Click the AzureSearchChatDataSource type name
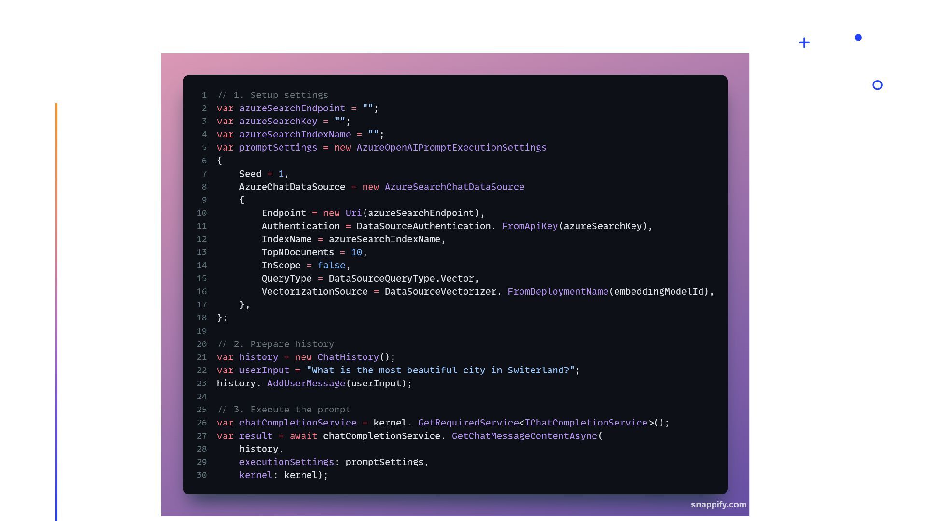 coord(454,187)
